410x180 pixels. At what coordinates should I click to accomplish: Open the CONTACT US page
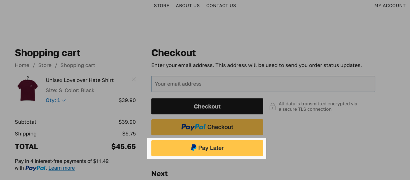pyautogui.click(x=221, y=5)
